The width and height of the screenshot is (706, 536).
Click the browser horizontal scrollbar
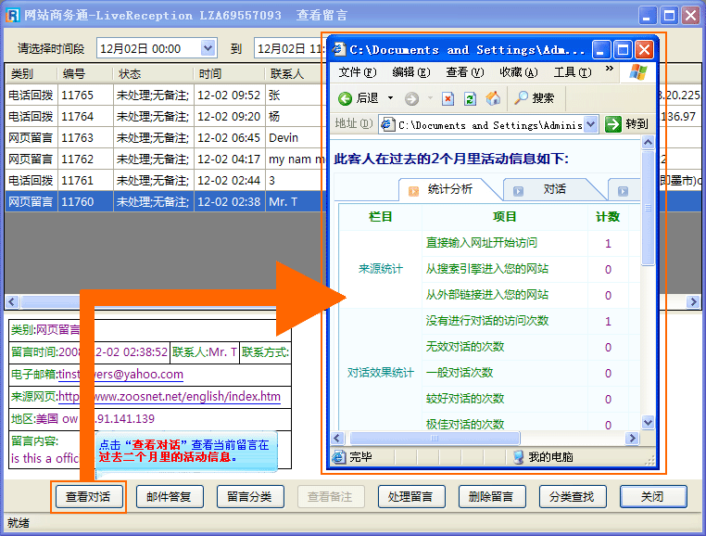463,438
